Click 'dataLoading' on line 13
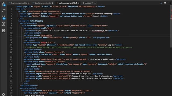172x96 pixels. pyautogui.click(x=46, y=35)
